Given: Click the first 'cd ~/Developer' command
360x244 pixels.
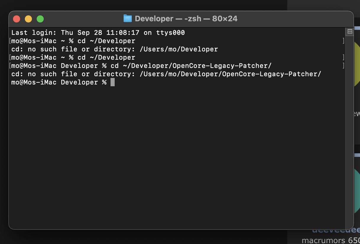Looking at the screenshot, I should (106, 41).
